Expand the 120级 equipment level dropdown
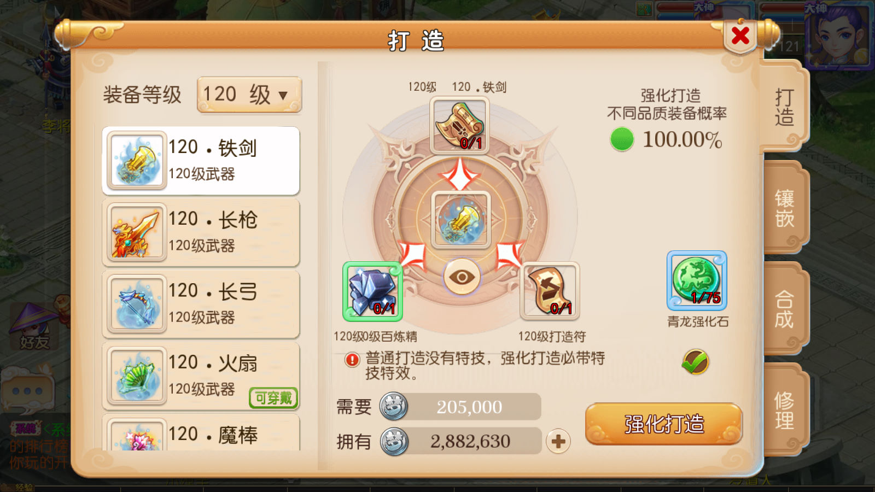 [249, 95]
